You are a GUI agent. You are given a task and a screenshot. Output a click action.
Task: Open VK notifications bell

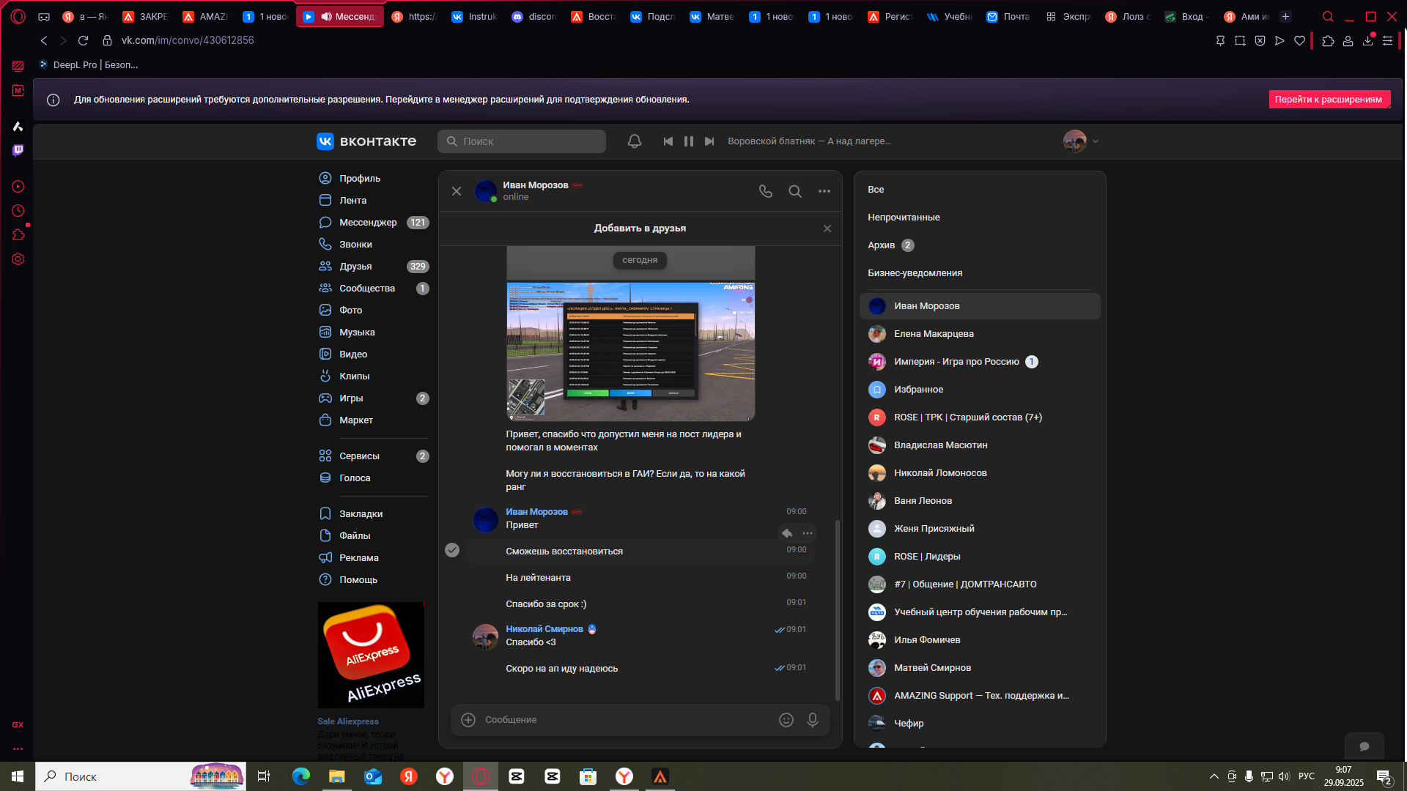(635, 141)
